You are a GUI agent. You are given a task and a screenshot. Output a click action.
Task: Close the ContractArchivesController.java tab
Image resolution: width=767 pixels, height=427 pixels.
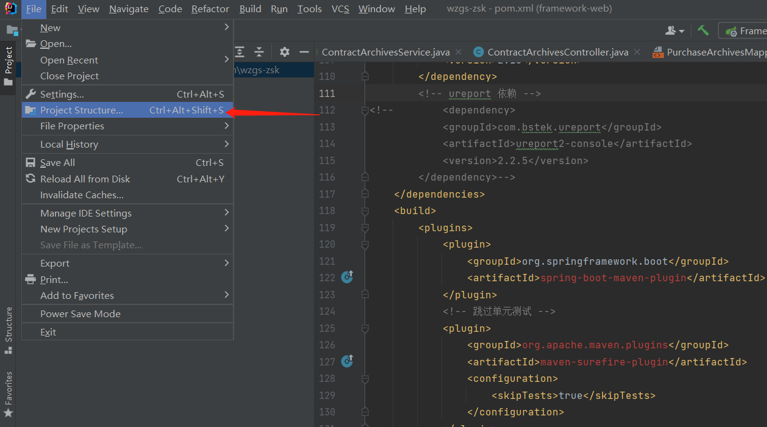[x=637, y=52]
